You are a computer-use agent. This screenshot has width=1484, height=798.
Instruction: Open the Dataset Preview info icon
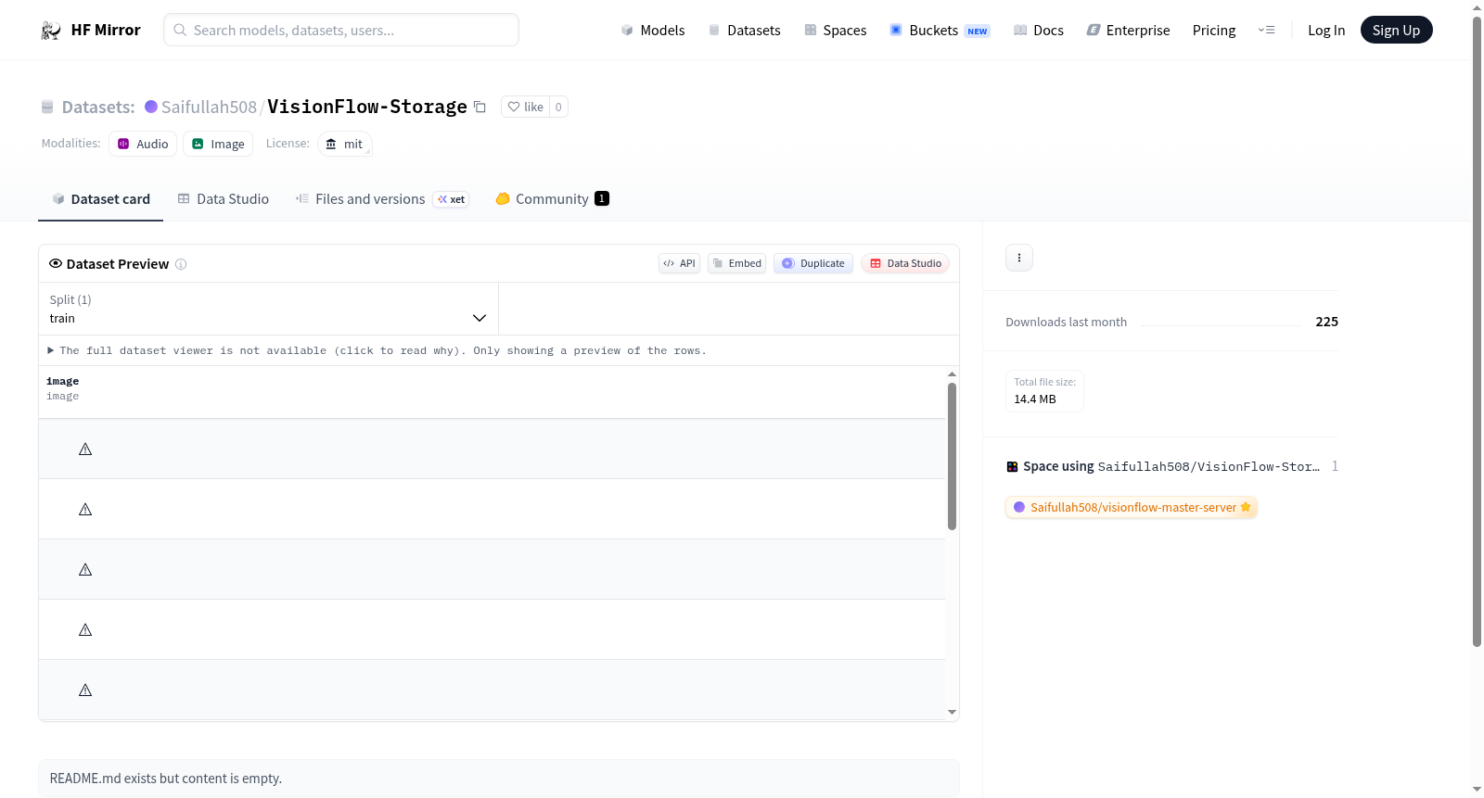click(181, 264)
